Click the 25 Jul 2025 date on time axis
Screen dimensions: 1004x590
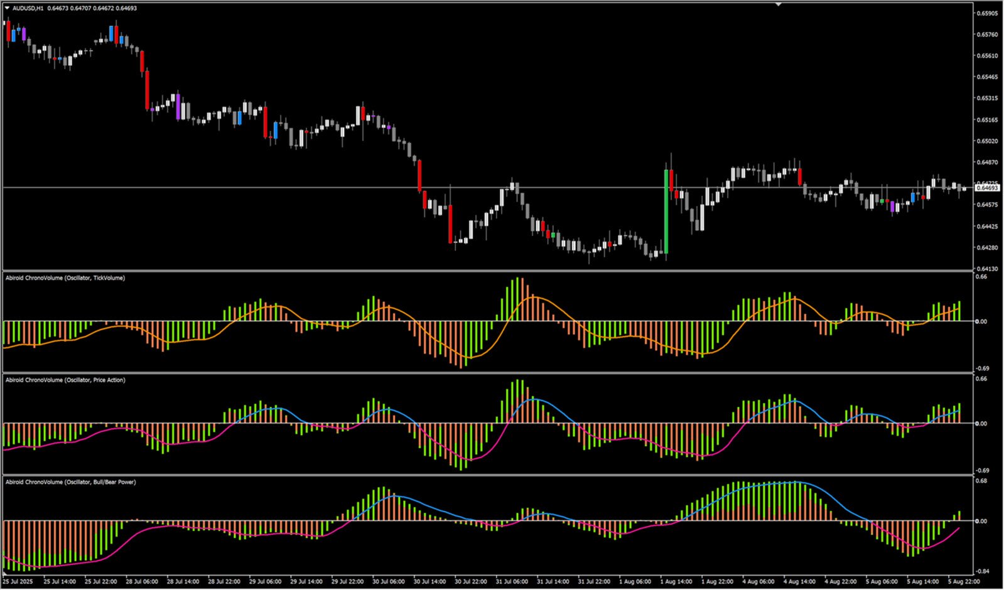[x=18, y=582]
